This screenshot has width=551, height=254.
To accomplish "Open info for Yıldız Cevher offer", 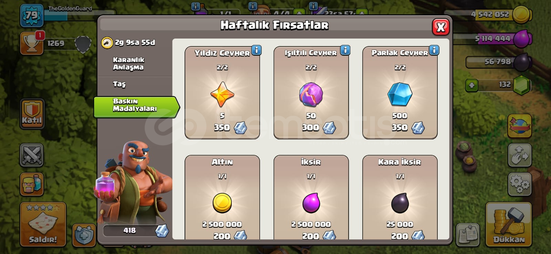I will click(x=256, y=50).
